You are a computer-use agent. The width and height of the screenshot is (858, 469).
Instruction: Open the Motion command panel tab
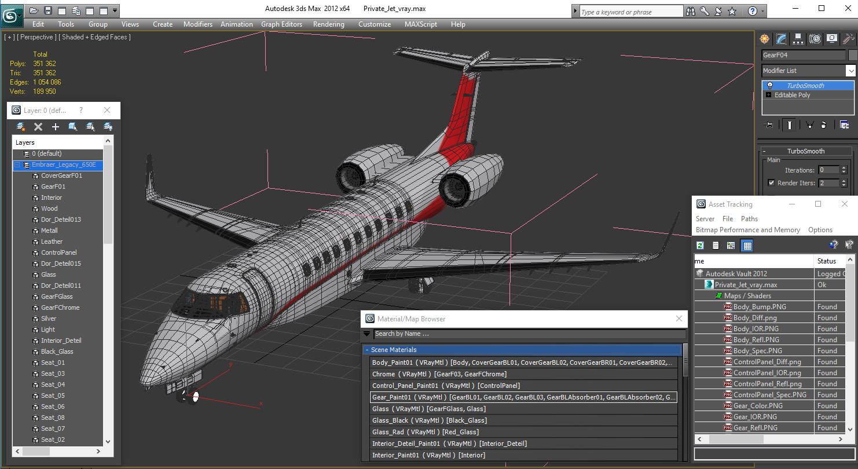(815, 39)
